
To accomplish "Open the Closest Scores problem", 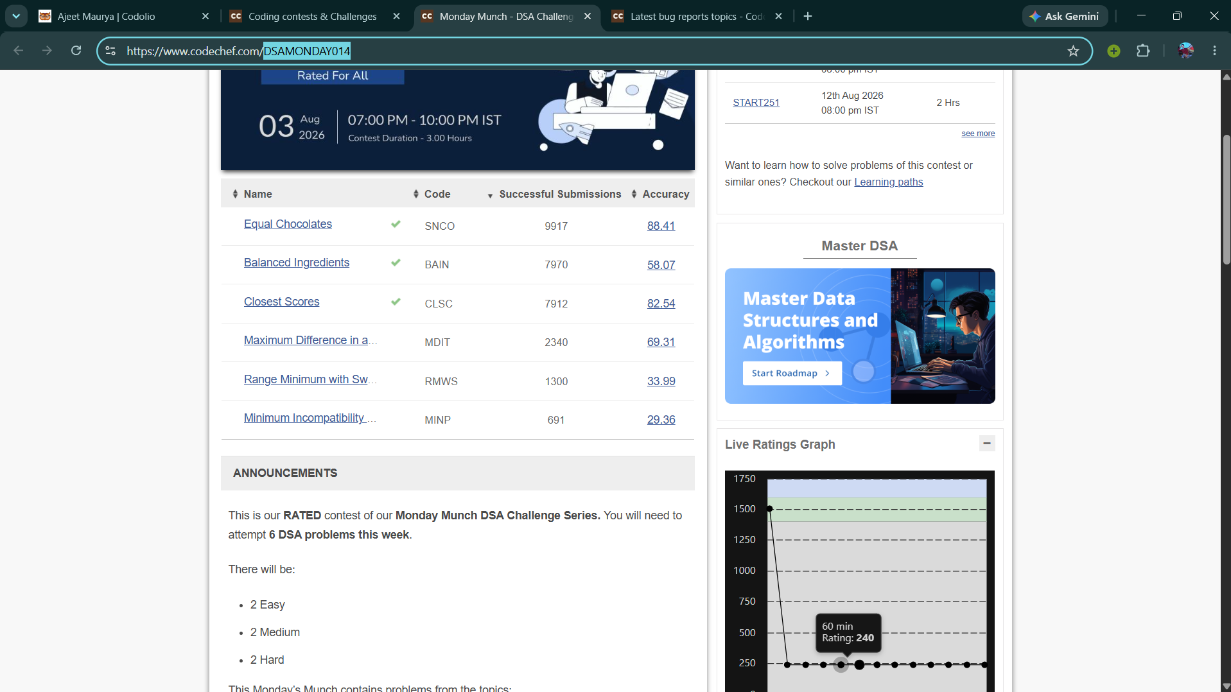I will coord(281,302).
